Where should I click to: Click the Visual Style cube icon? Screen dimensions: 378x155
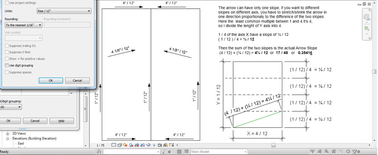click(120, 145)
